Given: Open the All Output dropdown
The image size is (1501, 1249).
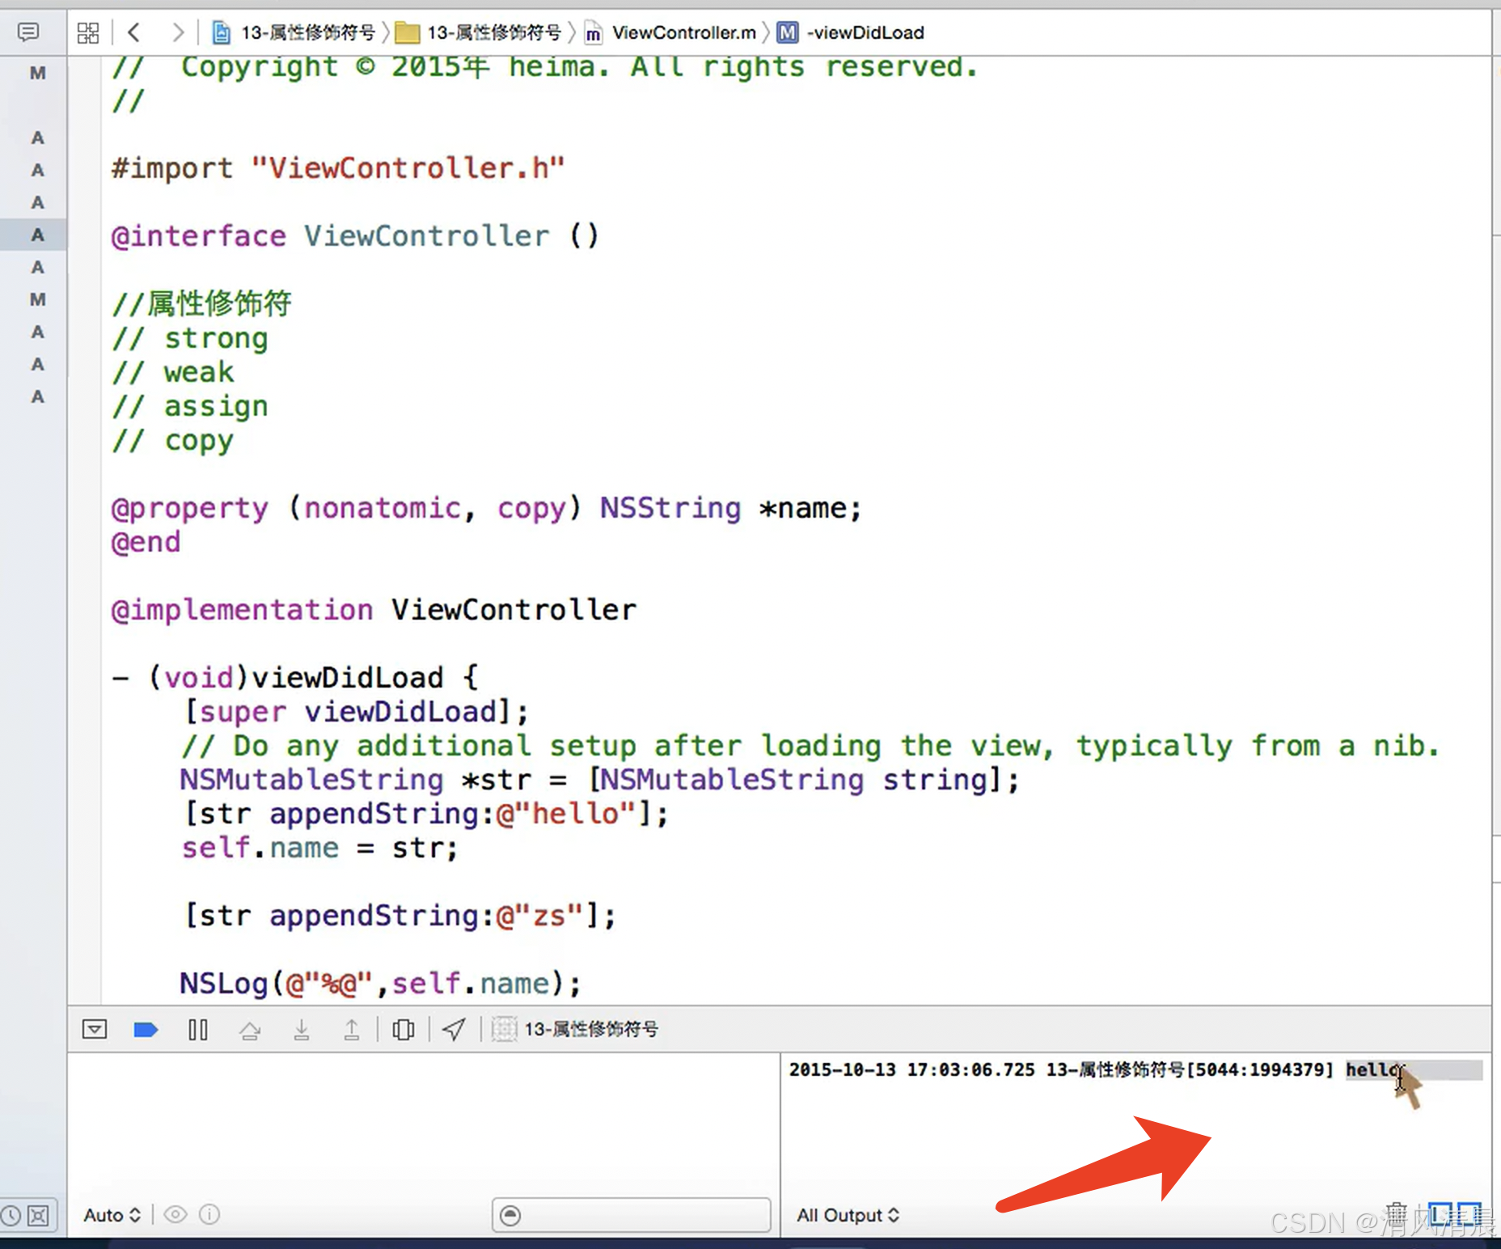Looking at the screenshot, I should (848, 1215).
